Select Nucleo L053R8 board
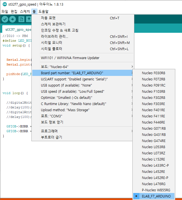The height and width of the screenshot is (200, 182). click(154, 147)
